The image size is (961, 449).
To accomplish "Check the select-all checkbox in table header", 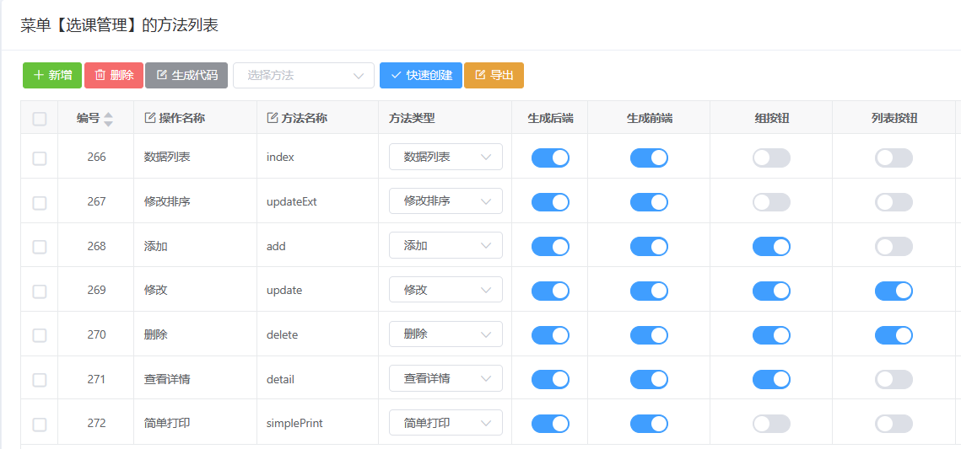I will (40, 119).
